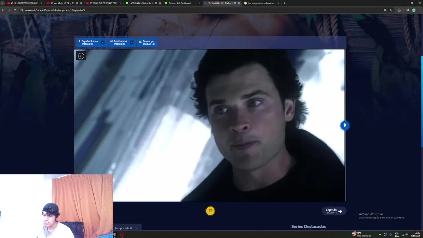Screen dimensions: 423x238
Task: Click the back arrow circle in video player
Action: tap(81, 56)
